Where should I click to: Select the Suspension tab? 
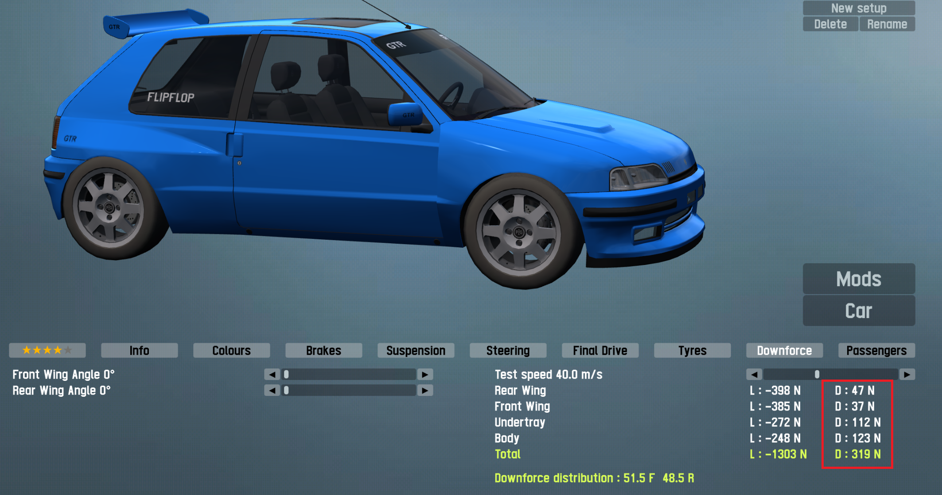[416, 350]
